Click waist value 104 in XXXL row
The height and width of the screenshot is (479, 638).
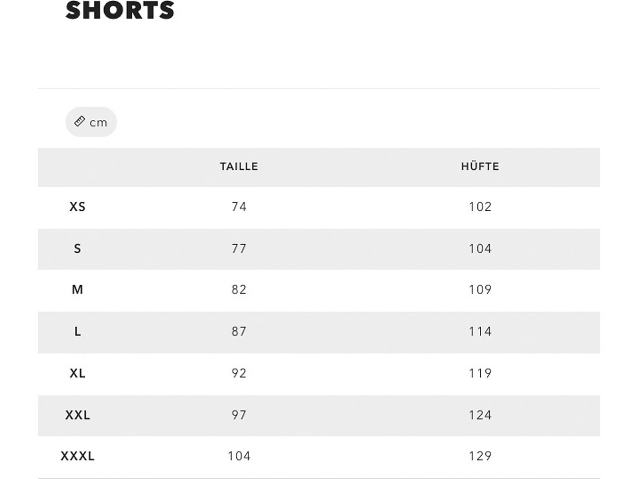(239, 456)
